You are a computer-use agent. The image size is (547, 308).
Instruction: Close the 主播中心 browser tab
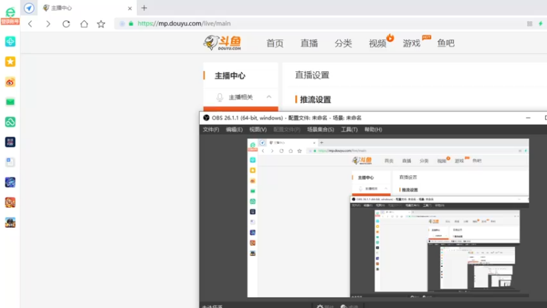[x=130, y=8]
